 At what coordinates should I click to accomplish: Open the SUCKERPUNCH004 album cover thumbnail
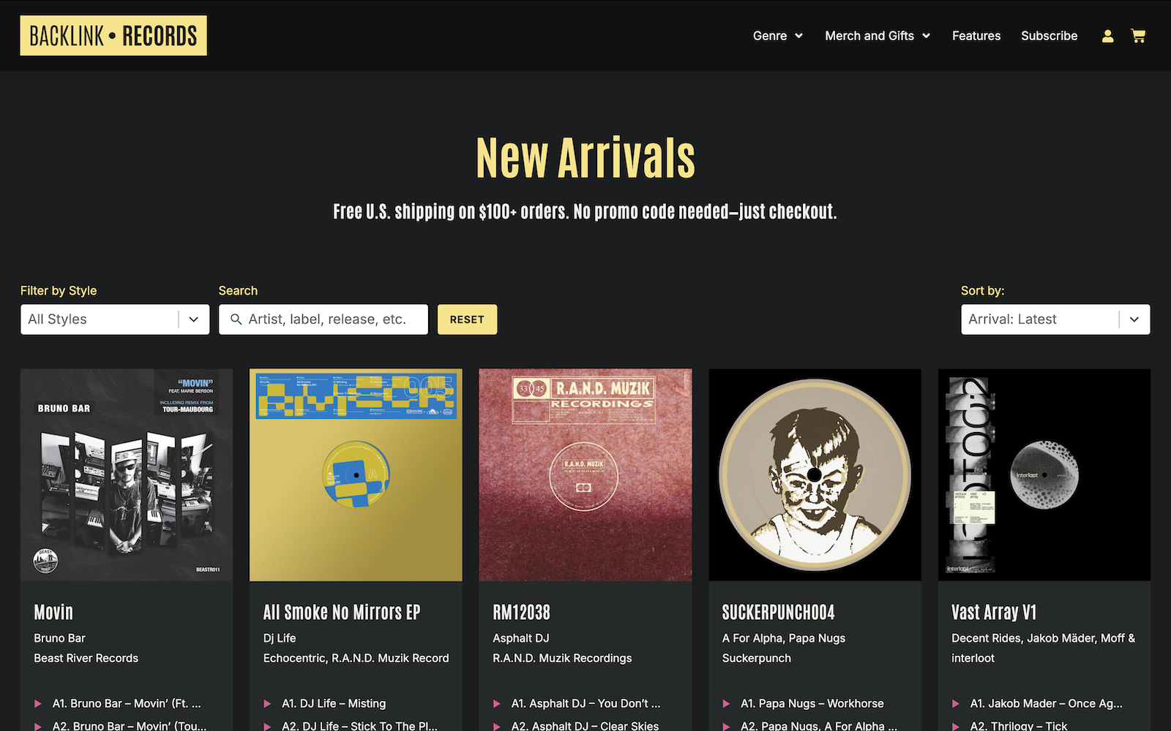(815, 475)
